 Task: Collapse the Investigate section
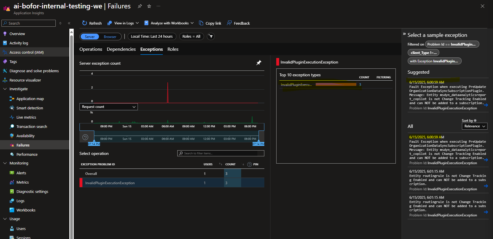click(x=5, y=89)
